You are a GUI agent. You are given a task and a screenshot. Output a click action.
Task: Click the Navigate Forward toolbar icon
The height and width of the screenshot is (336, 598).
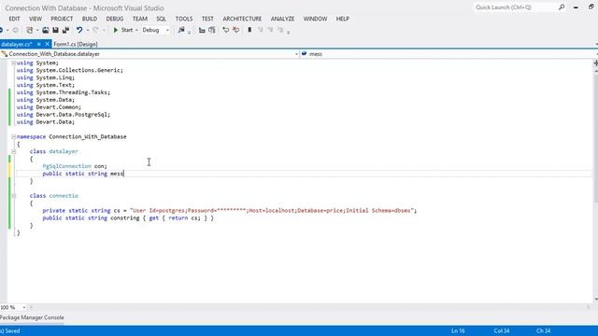click(15, 30)
